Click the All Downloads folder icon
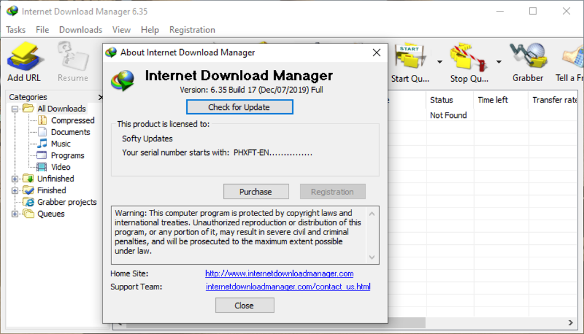Viewport: 584px width, 334px height. [28, 108]
